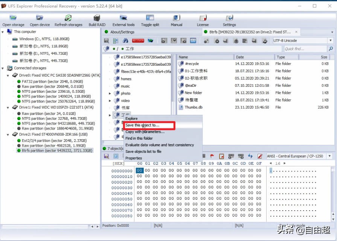Select the homes folder in tree

pyautogui.click(x=123, y=79)
